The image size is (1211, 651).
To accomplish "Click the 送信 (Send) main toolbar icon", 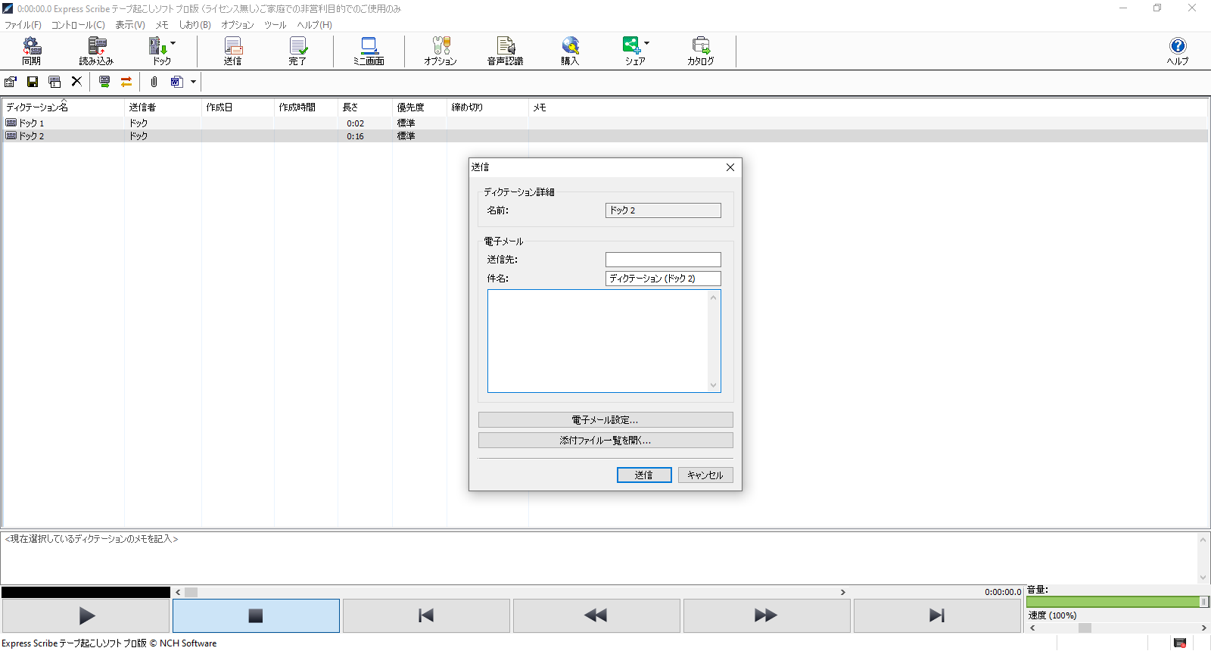I will pyautogui.click(x=233, y=51).
